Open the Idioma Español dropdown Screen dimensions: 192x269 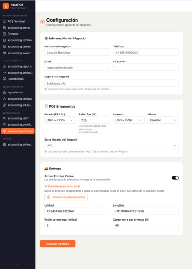click(163, 120)
